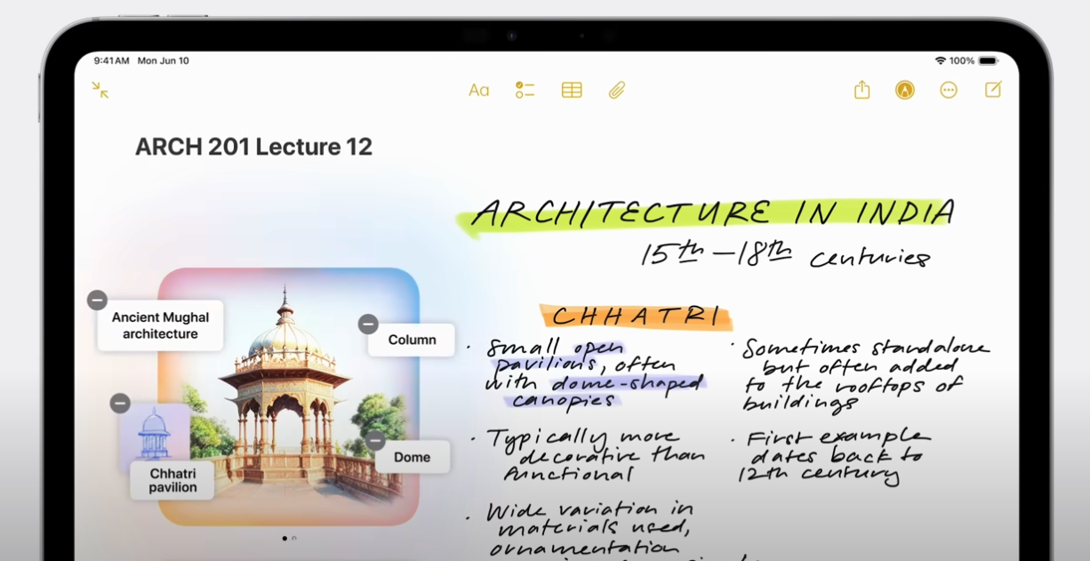Click the Chhatri pavilion label
This screenshot has width=1090, height=561.
(172, 481)
